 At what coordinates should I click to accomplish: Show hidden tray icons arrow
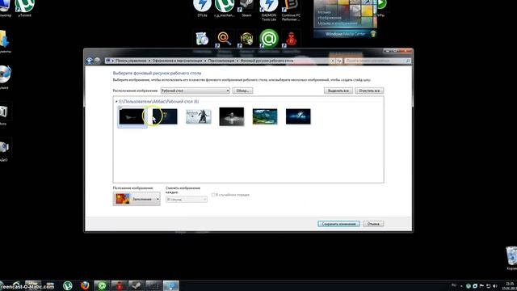point(461,285)
